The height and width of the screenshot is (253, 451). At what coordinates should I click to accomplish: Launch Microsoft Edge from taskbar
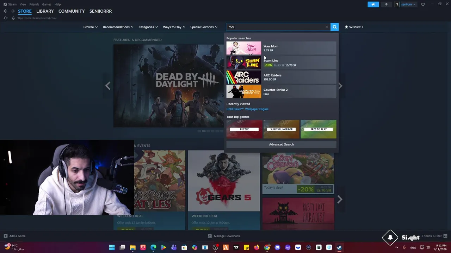[153, 247]
